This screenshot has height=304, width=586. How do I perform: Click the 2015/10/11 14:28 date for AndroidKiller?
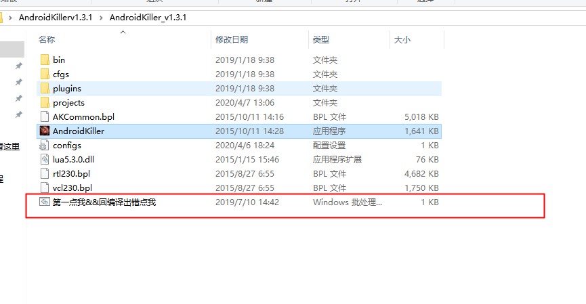[250, 131]
